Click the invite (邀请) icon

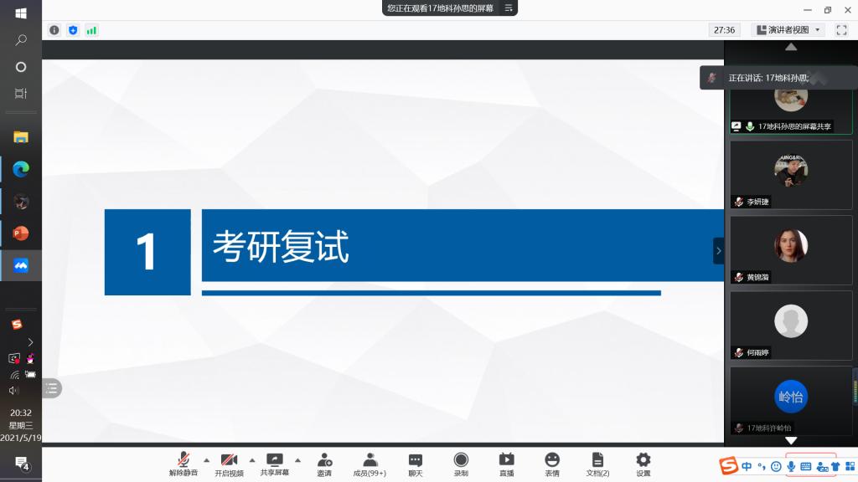[x=324, y=464]
